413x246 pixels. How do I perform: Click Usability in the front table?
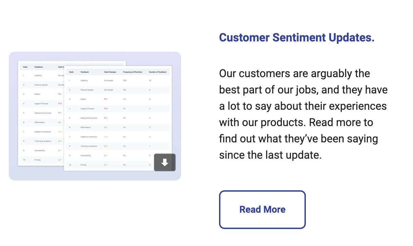tap(84, 81)
